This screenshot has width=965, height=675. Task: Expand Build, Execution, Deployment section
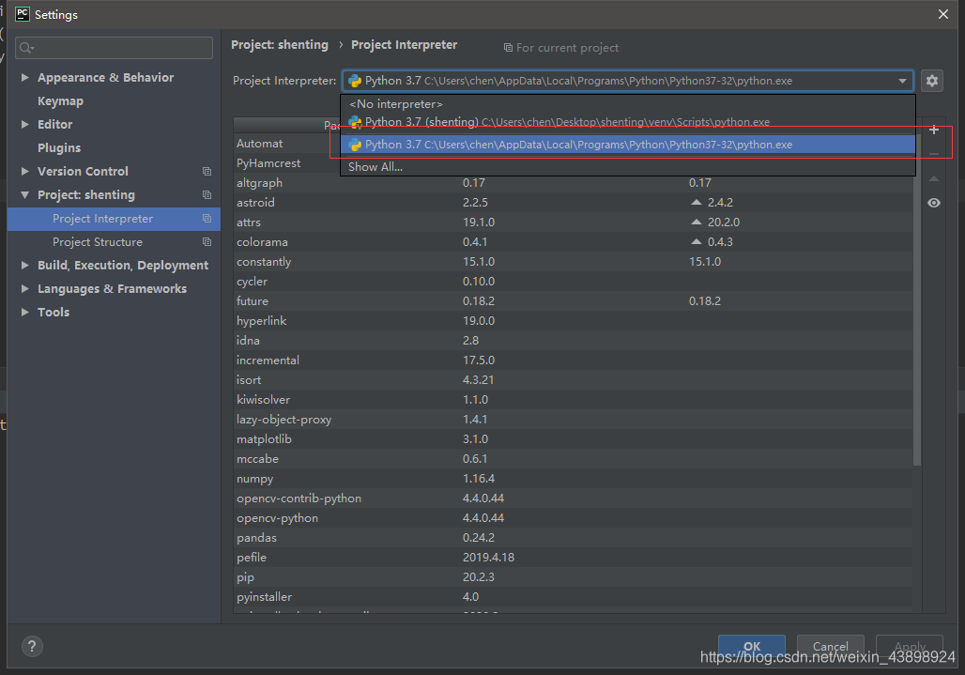pos(25,265)
